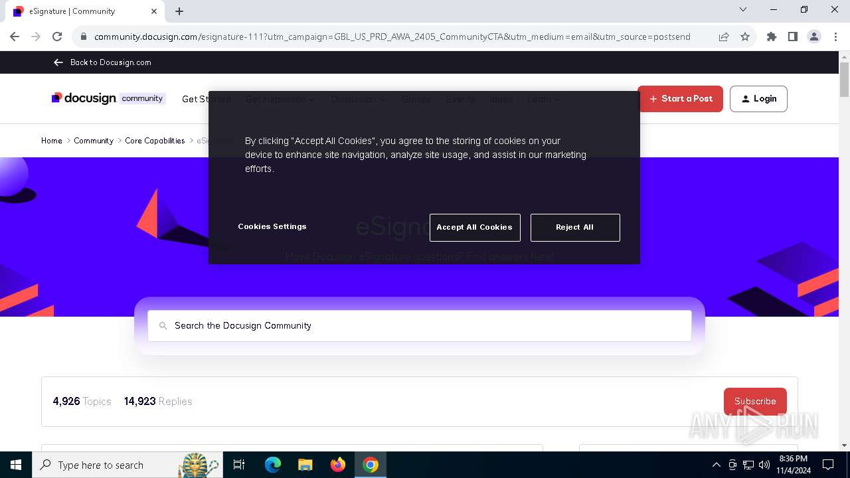
Task: Open the Windows Start menu
Action: [x=16, y=465]
